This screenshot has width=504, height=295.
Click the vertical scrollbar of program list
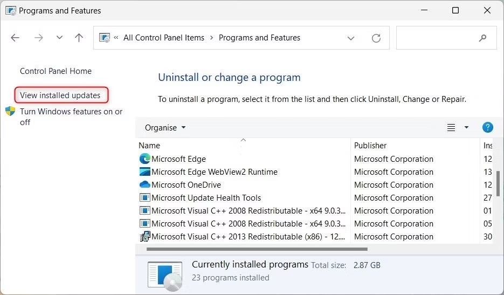(x=498, y=183)
